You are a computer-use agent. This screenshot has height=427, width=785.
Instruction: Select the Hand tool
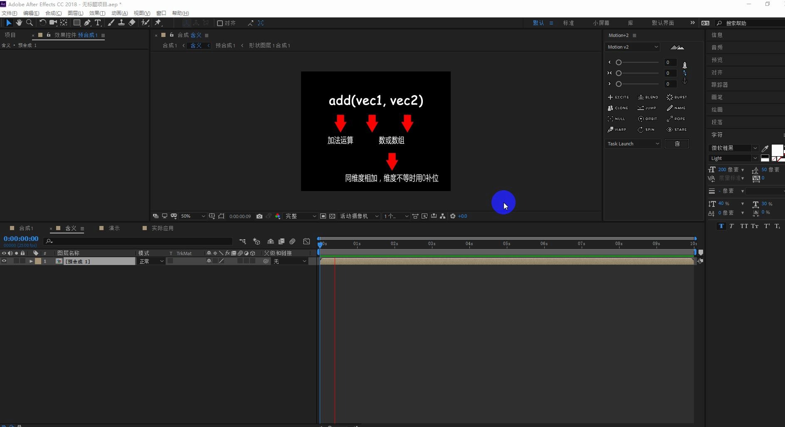tap(19, 23)
